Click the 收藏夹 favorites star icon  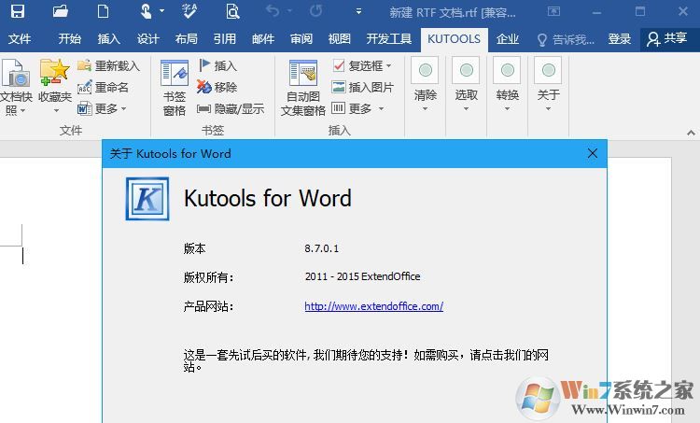54,82
